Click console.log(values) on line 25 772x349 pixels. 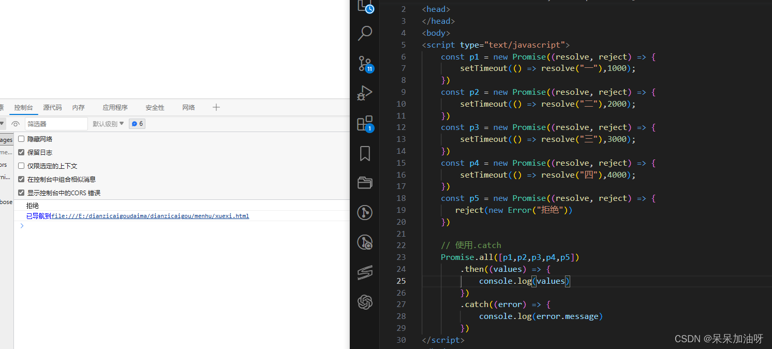[524, 281]
